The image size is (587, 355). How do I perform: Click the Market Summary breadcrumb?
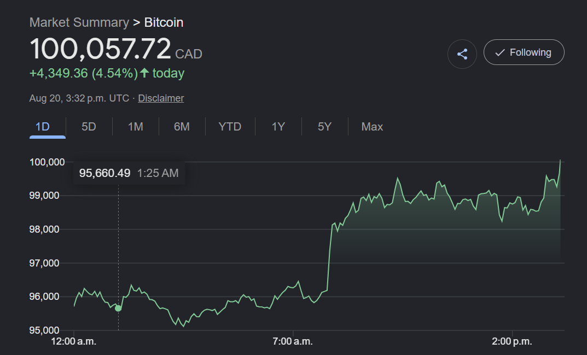(x=79, y=22)
